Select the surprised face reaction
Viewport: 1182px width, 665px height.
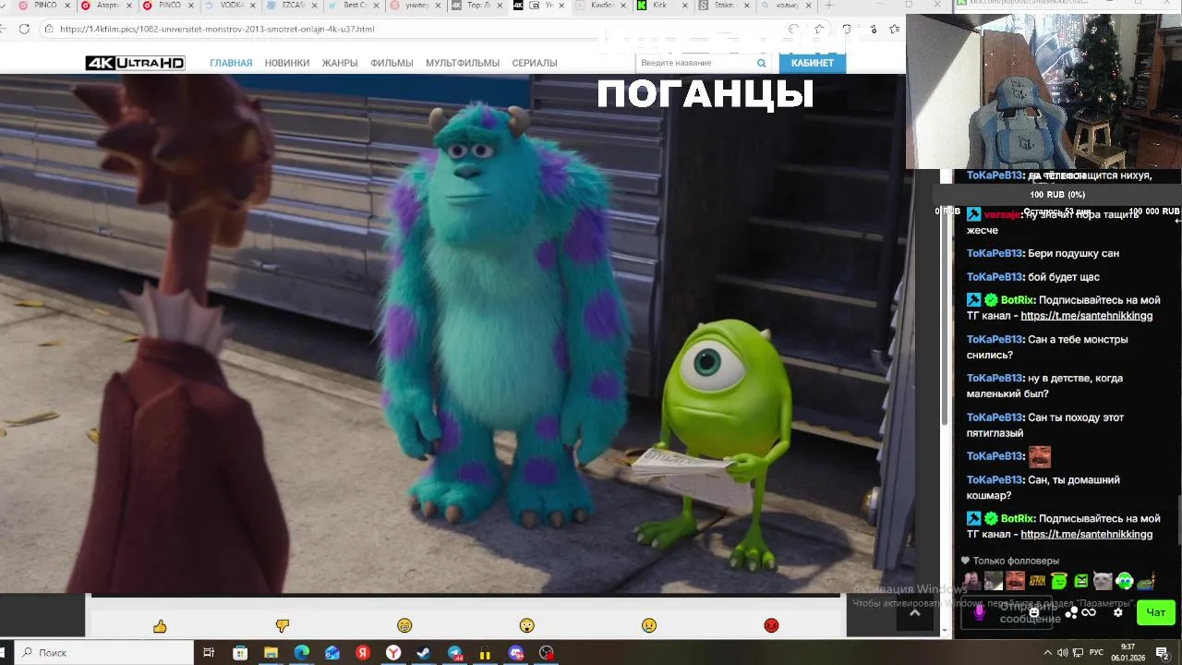(x=526, y=626)
